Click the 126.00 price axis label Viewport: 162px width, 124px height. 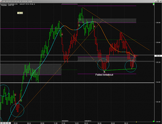158,23
